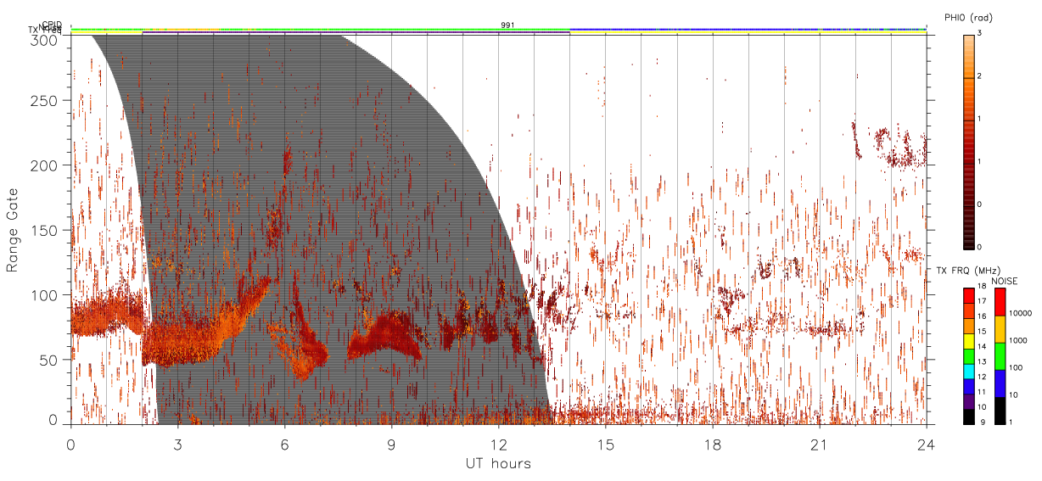Image resolution: width=1042 pixels, height=481 pixels.
Task: Select the purple 10–11 MHz TX FRQ swatch
Action: (x=968, y=400)
